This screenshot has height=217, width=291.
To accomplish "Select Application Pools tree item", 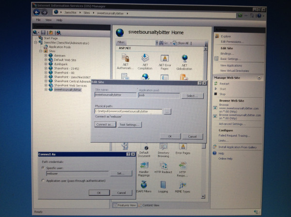I will 60,47.
